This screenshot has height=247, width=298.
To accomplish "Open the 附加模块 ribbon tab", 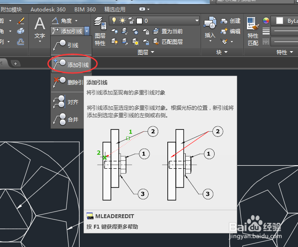I will pyautogui.click(x=11, y=9).
